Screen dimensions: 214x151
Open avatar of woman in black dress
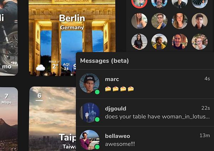tap(139, 42)
